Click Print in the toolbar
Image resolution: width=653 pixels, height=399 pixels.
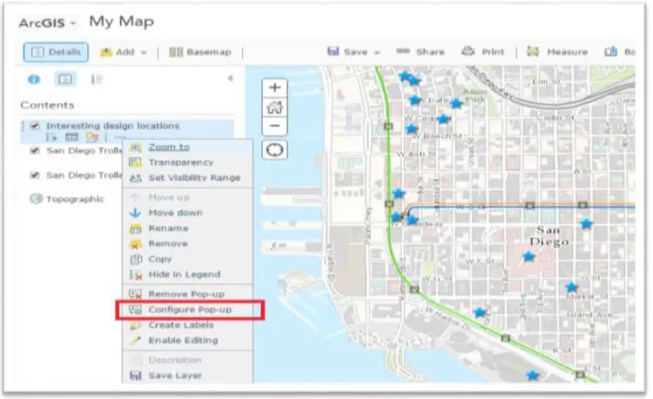coord(482,52)
